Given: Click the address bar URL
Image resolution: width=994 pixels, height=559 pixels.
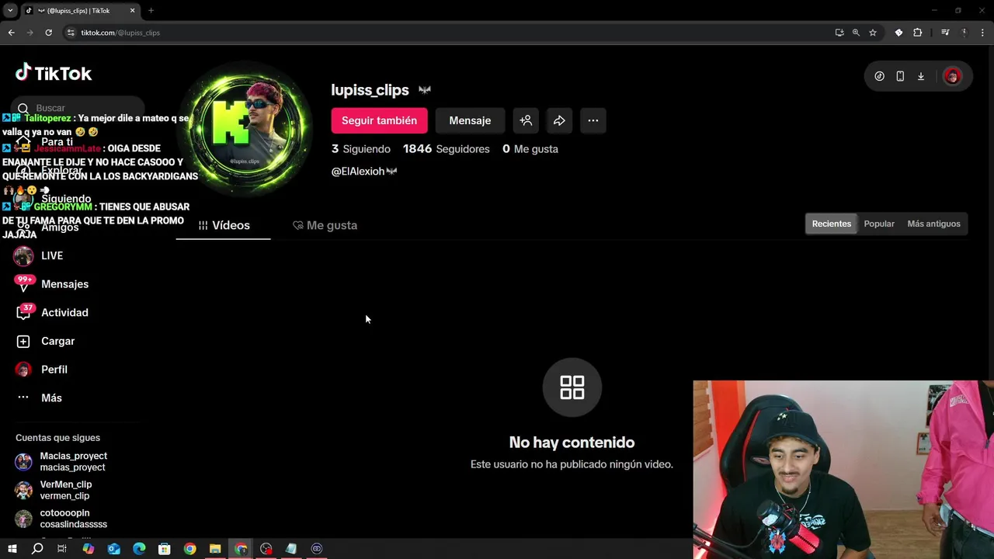Looking at the screenshot, I should tap(120, 33).
